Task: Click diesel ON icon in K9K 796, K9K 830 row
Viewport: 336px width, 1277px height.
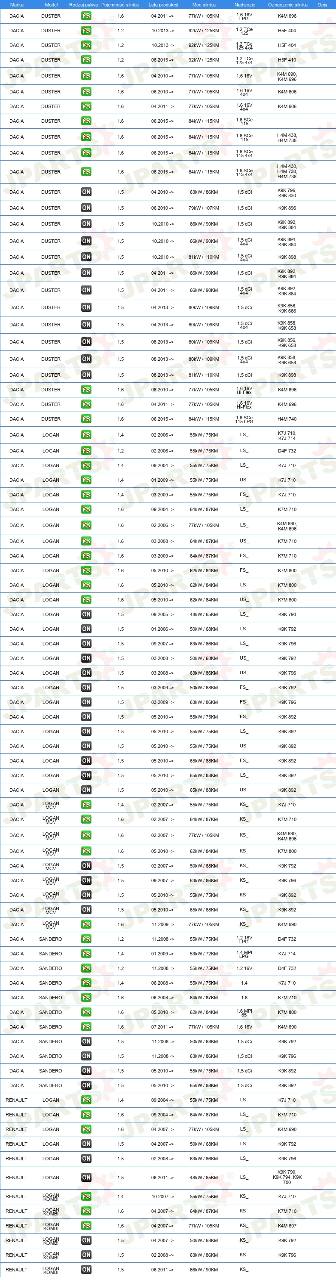Action: pyautogui.click(x=86, y=192)
